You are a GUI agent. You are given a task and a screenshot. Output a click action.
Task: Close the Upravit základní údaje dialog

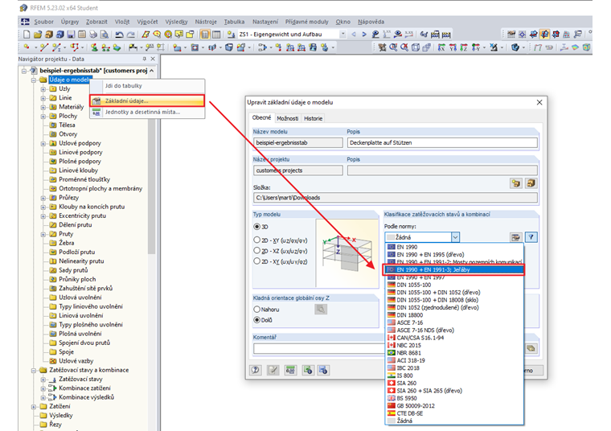[x=539, y=102]
